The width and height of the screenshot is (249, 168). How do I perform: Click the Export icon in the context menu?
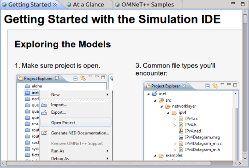coord(44,112)
